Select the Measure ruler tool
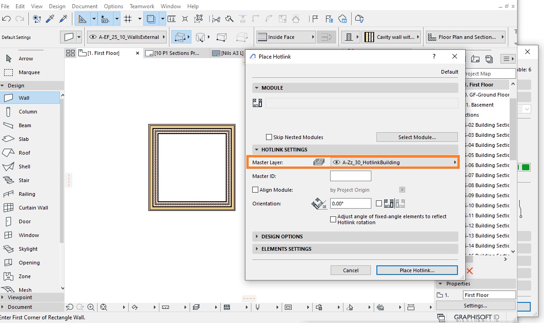This screenshot has width=544, height=323. (x=172, y=19)
